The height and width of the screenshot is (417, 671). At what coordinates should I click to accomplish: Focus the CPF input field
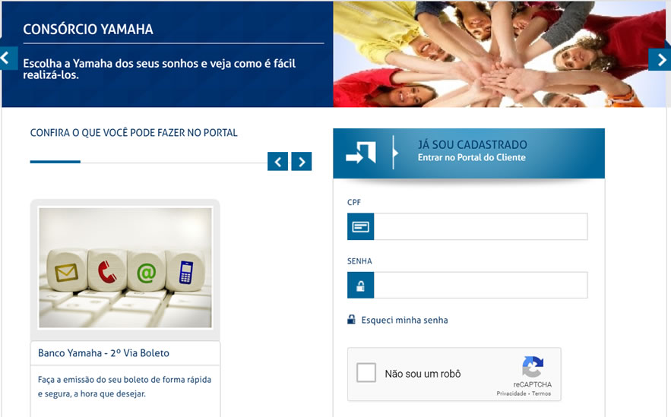click(x=480, y=226)
